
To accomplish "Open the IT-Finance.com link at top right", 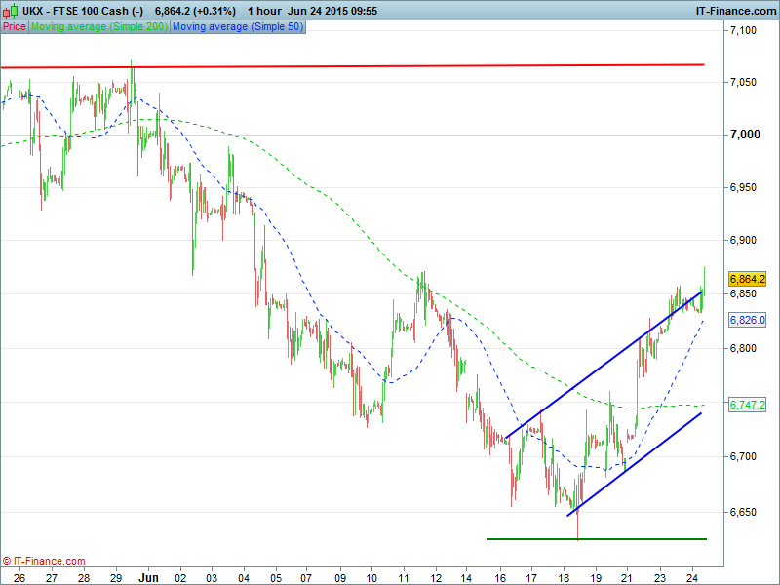I will tap(734, 11).
